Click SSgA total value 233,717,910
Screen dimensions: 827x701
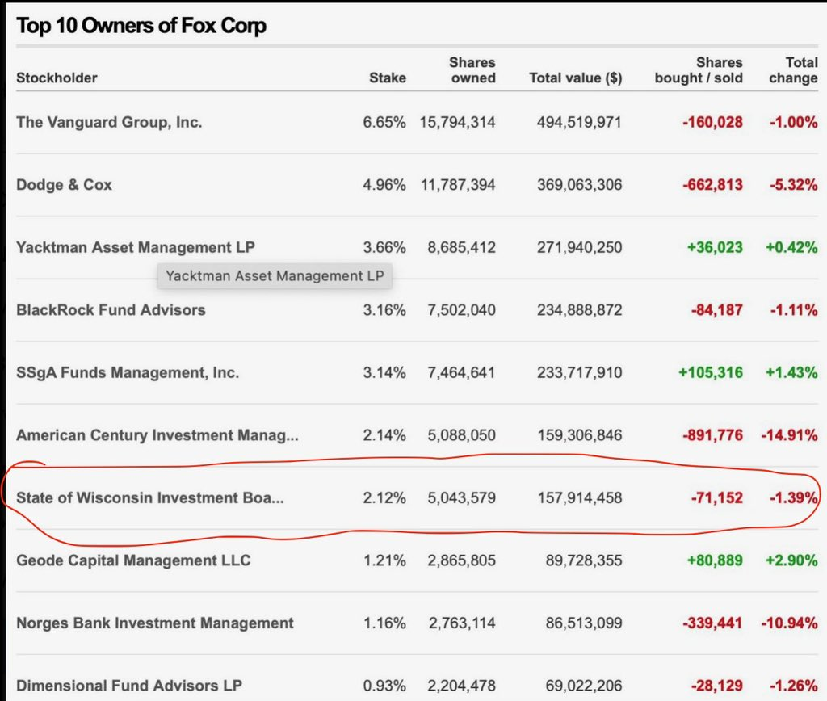580,372
